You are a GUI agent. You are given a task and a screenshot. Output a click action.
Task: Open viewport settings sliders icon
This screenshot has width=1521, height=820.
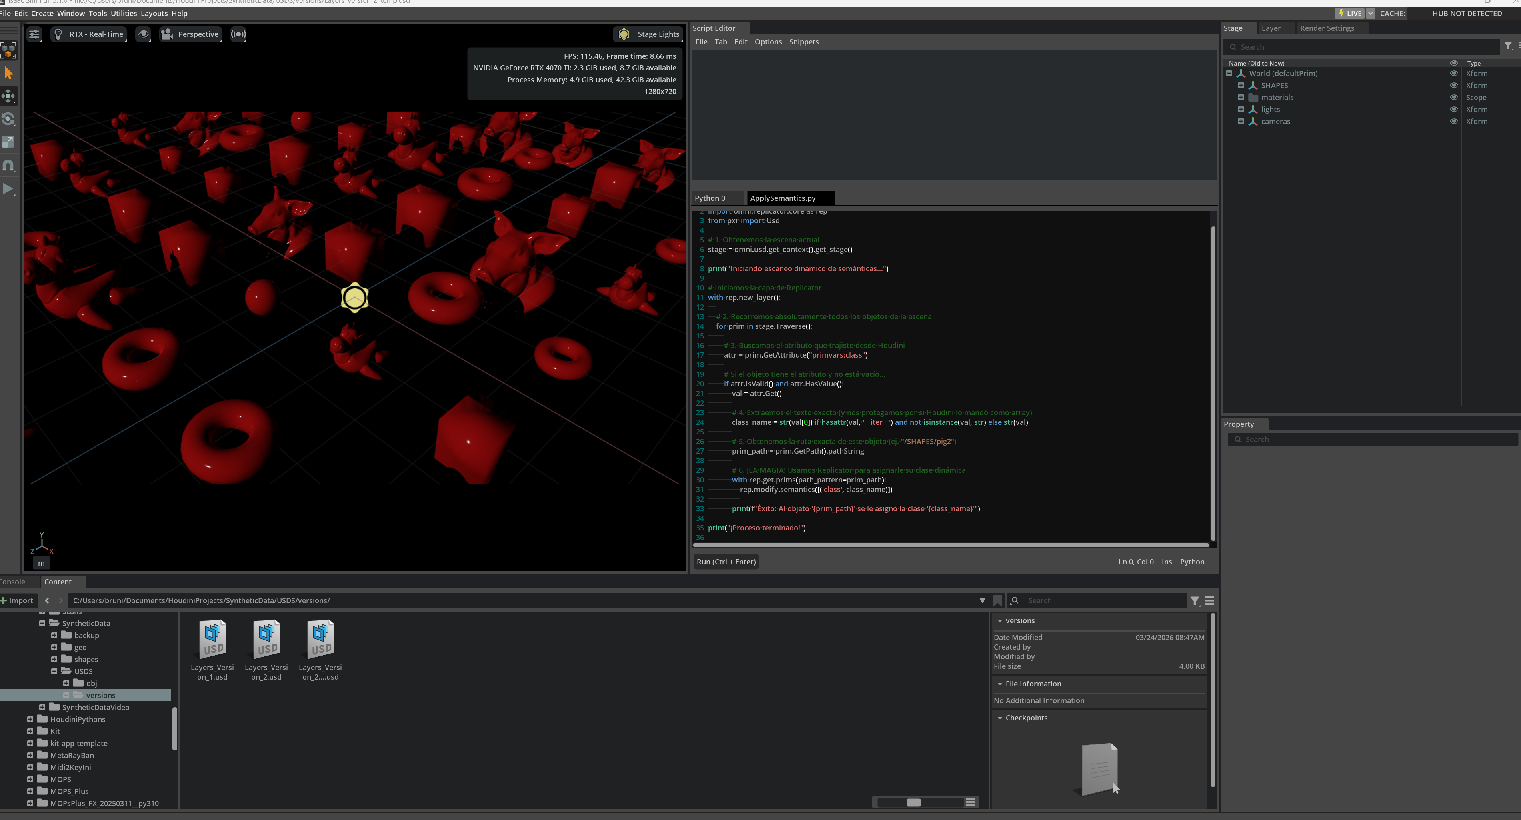[34, 34]
